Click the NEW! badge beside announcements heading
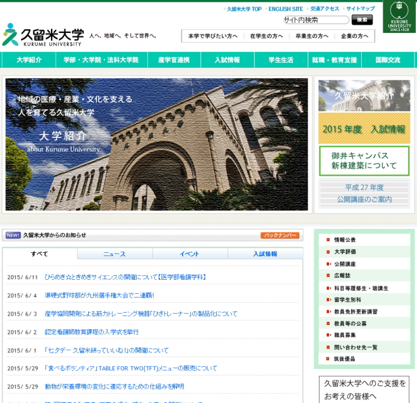Image resolution: width=417 pixels, height=403 pixels. pos(13,235)
